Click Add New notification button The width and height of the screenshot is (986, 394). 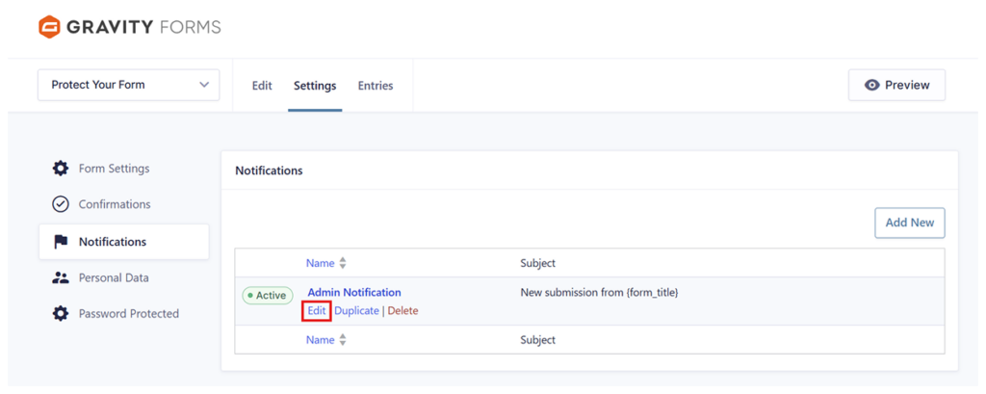coord(910,223)
